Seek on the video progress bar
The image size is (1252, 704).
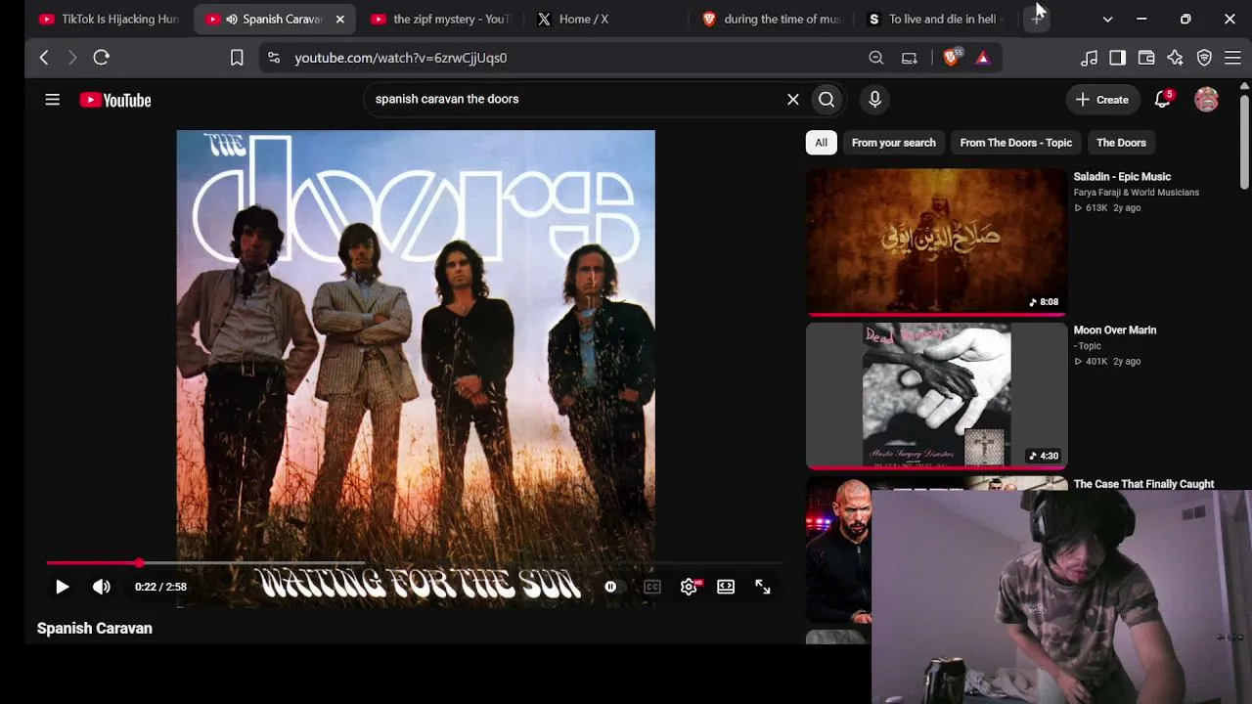(x=415, y=563)
